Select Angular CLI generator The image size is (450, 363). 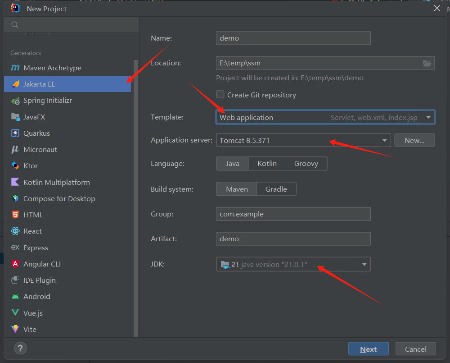pyautogui.click(x=67, y=264)
